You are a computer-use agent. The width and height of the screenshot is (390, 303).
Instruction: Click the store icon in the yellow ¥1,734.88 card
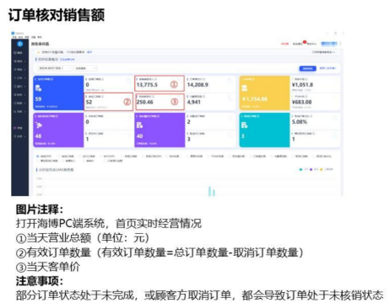245,88
